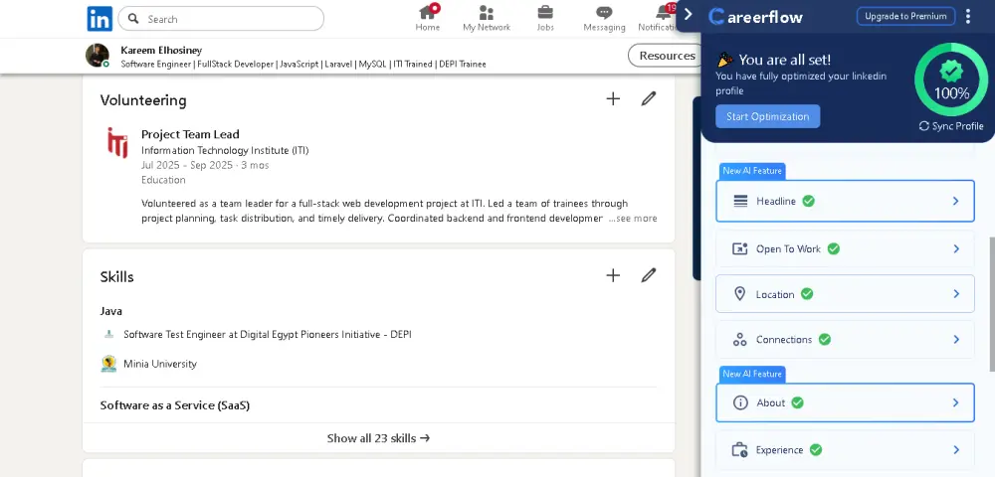Open the Messaging icon

(x=604, y=12)
